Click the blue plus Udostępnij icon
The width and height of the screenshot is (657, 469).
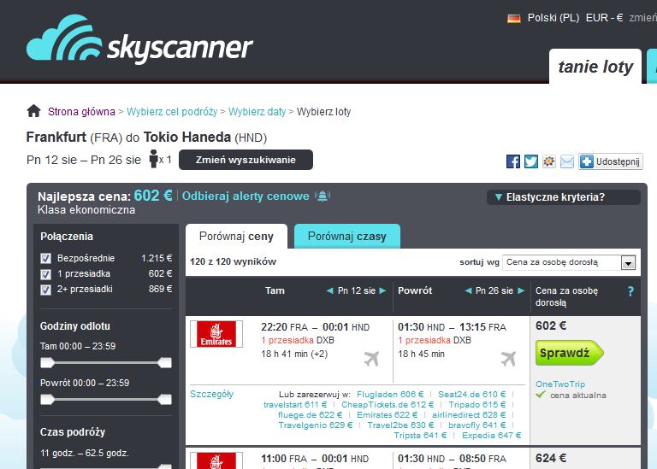coord(587,161)
